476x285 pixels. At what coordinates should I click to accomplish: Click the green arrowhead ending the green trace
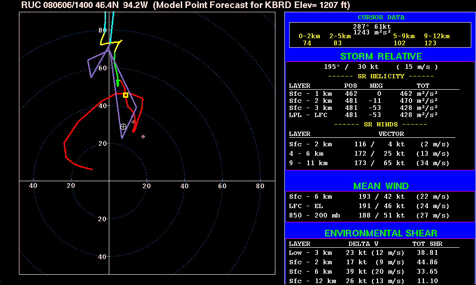coord(118,83)
